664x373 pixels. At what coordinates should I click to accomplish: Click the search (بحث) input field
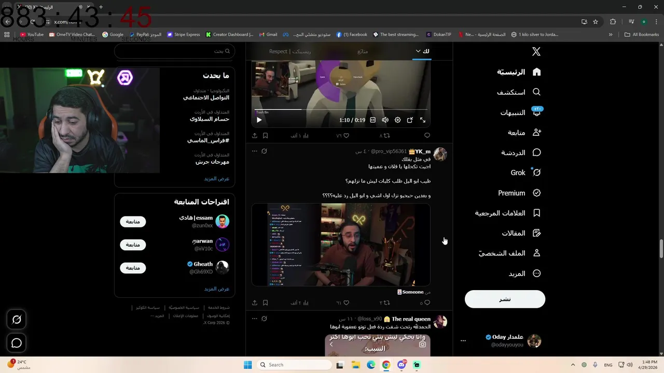click(174, 51)
